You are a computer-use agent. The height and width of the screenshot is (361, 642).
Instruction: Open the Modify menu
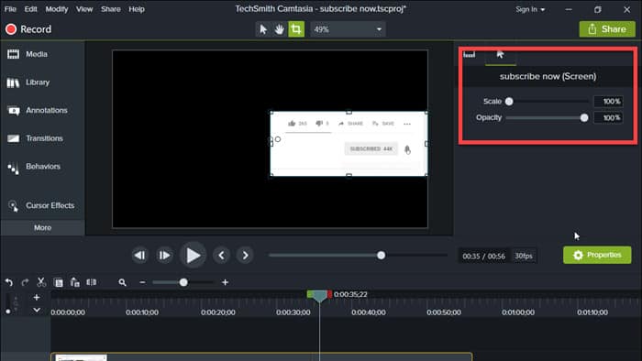tap(57, 9)
